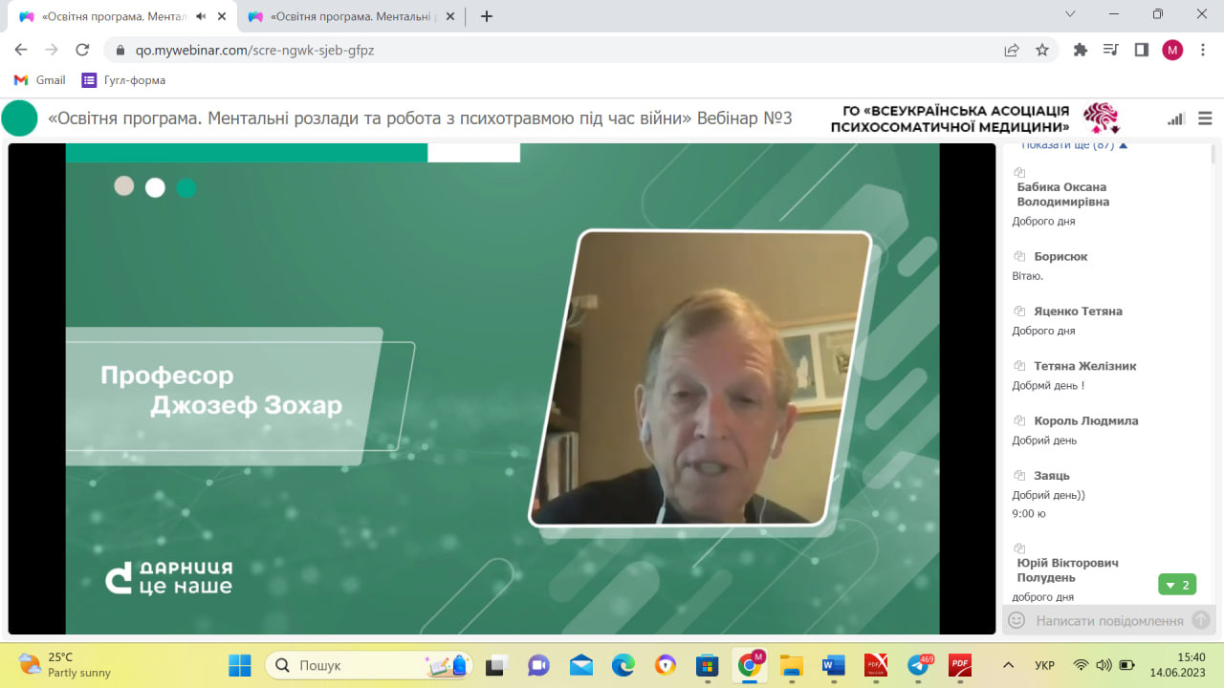
Task: Click the webinar title text "Вебінар №3"
Action: (745, 118)
